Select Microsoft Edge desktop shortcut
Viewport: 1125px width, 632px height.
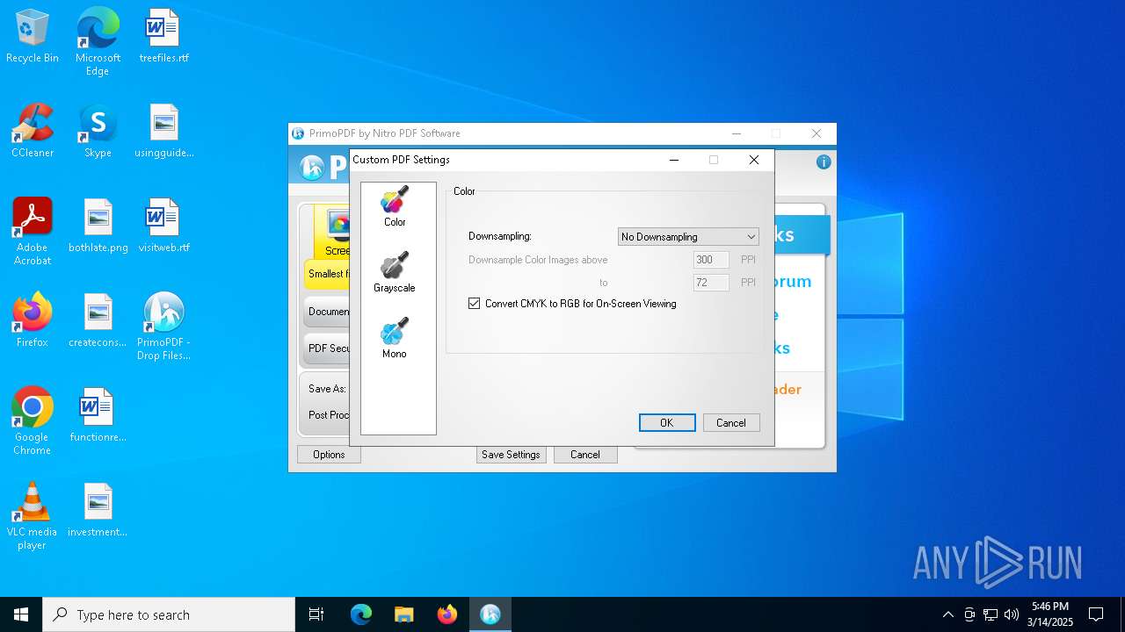pyautogui.click(x=98, y=42)
